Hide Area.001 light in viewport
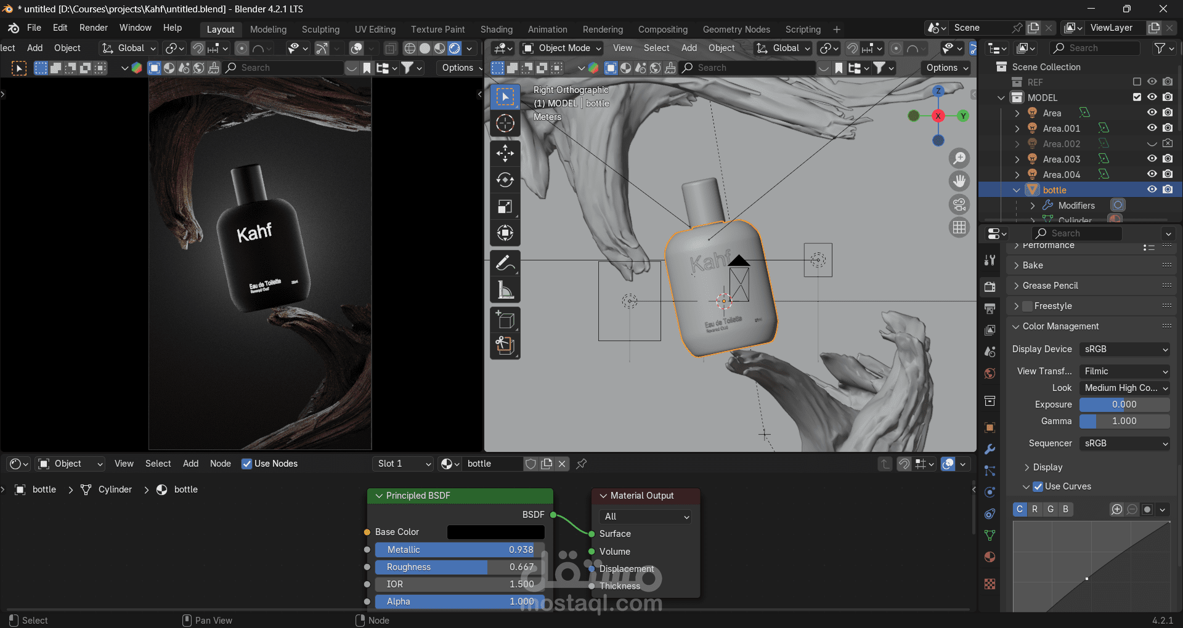The image size is (1183, 628). (x=1152, y=128)
